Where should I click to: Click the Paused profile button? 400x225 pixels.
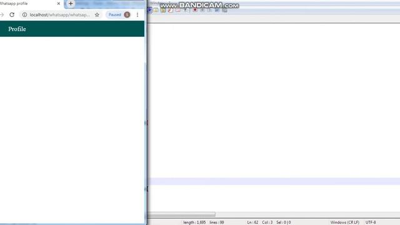(119, 15)
